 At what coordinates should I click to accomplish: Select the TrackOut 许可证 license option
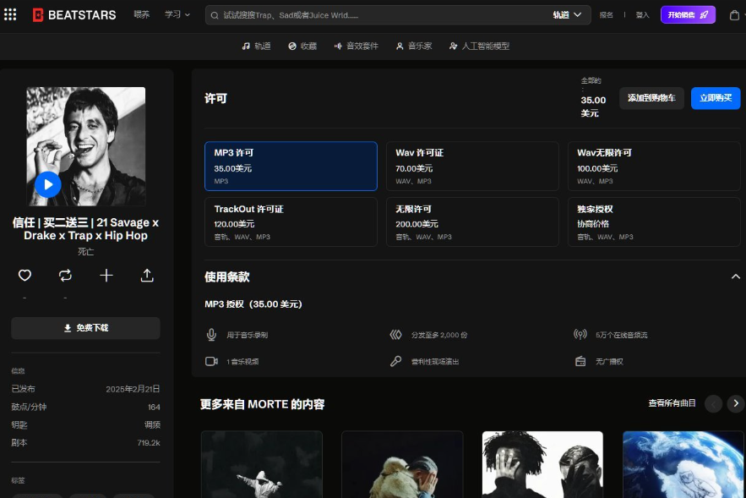(x=291, y=222)
